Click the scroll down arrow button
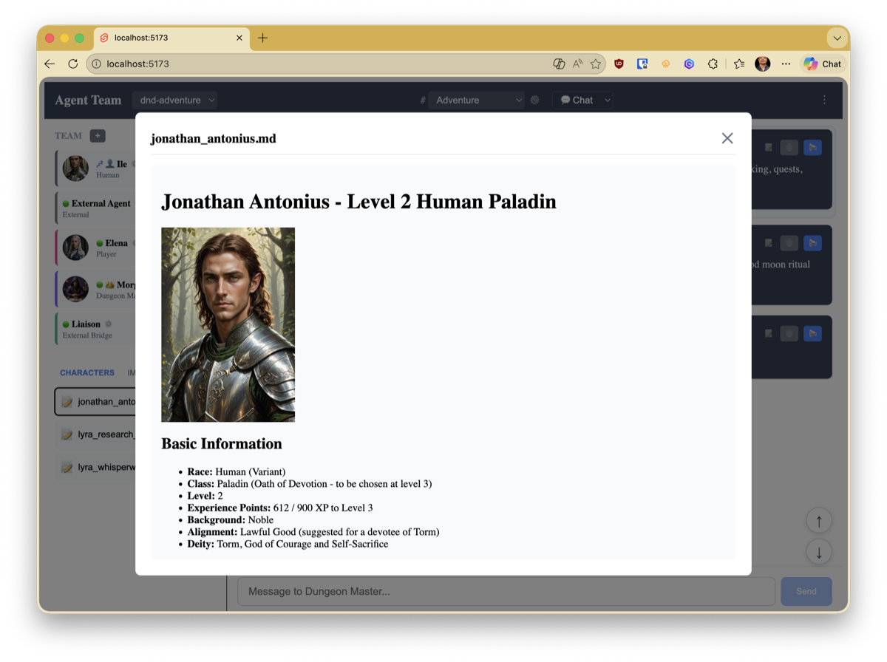This screenshot has width=887, height=662. coord(819,552)
